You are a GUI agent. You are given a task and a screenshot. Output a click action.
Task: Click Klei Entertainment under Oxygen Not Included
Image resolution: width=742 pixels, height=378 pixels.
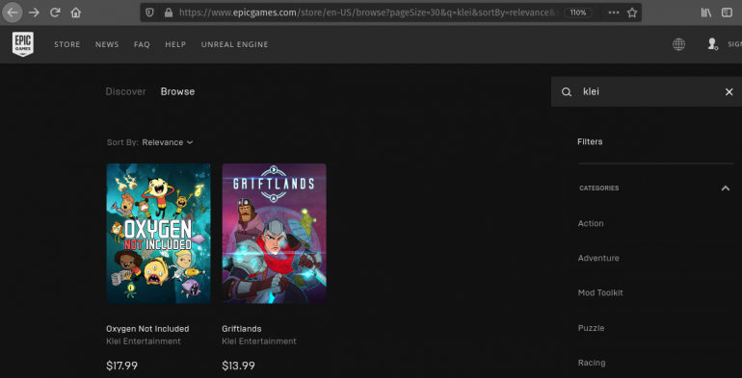pos(144,341)
